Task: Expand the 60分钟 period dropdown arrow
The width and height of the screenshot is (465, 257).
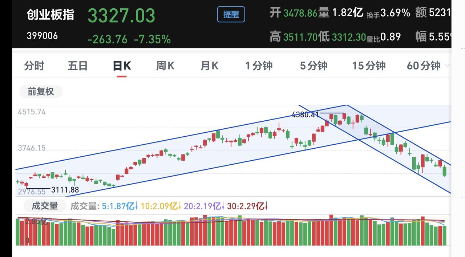Action: 447,66
